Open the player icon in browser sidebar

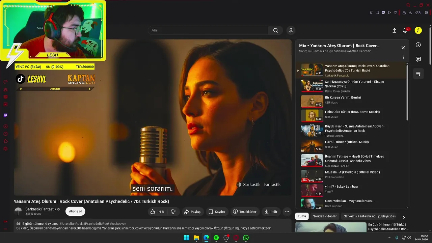[x=5, y=126]
